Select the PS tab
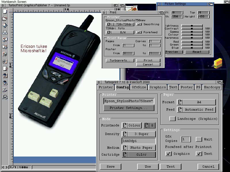This screenshot has width=230, height=172. (198, 87)
